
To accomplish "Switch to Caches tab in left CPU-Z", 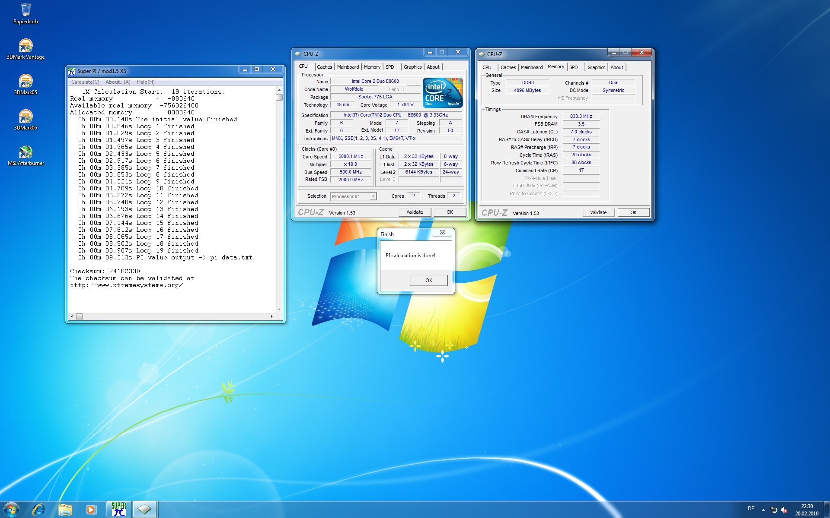I will pos(324,67).
